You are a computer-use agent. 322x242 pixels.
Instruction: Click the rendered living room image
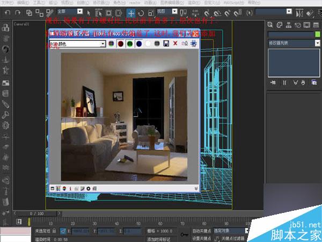125,117
